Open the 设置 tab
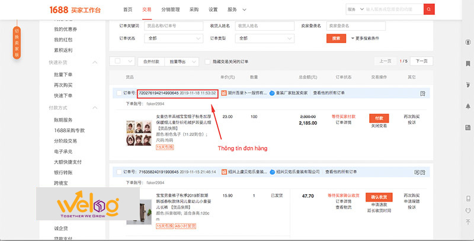 [213, 9]
